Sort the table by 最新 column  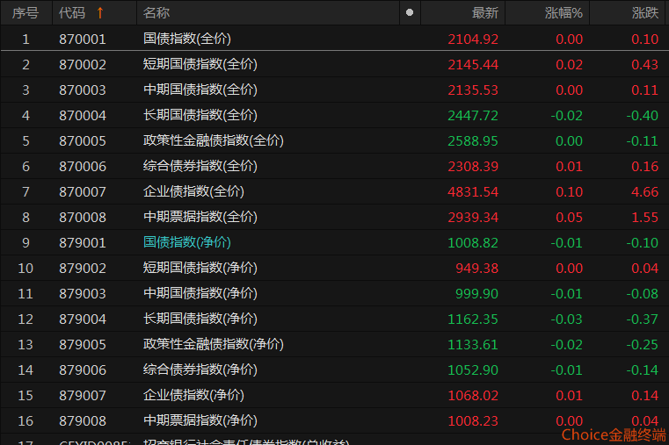click(x=484, y=12)
